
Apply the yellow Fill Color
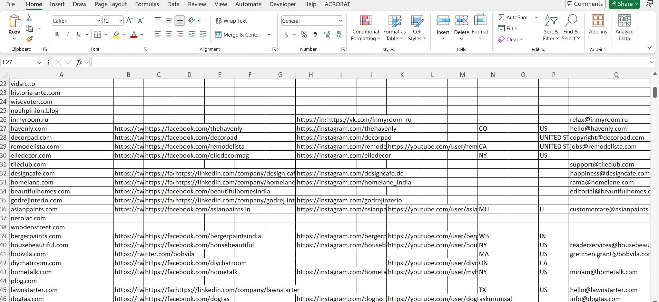click(x=116, y=34)
